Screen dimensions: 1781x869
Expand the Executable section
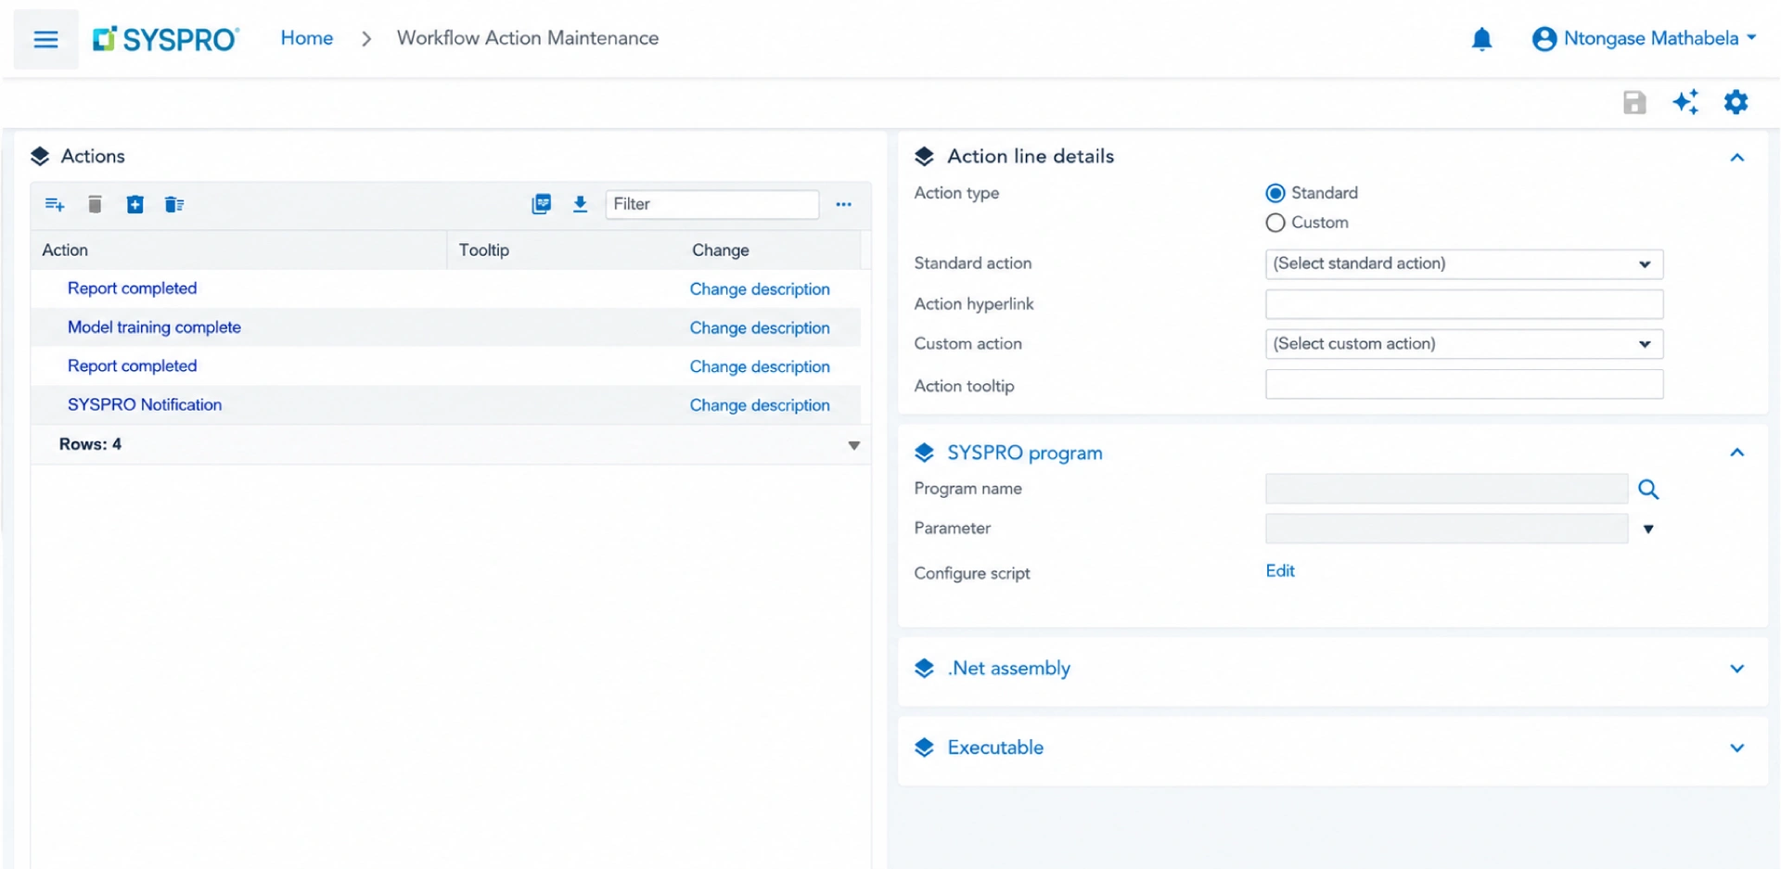[1737, 748]
